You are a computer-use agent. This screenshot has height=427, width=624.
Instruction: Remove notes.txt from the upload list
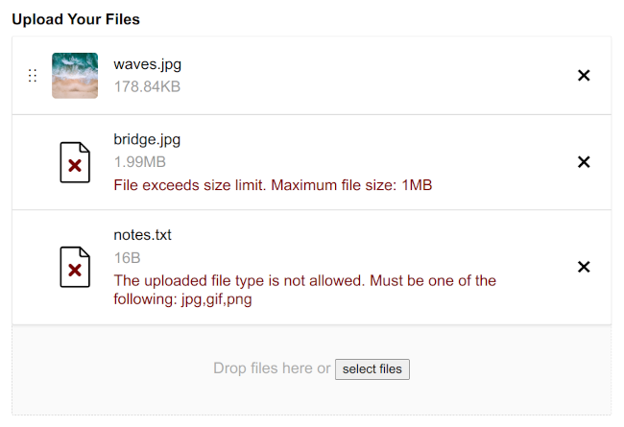(x=584, y=267)
